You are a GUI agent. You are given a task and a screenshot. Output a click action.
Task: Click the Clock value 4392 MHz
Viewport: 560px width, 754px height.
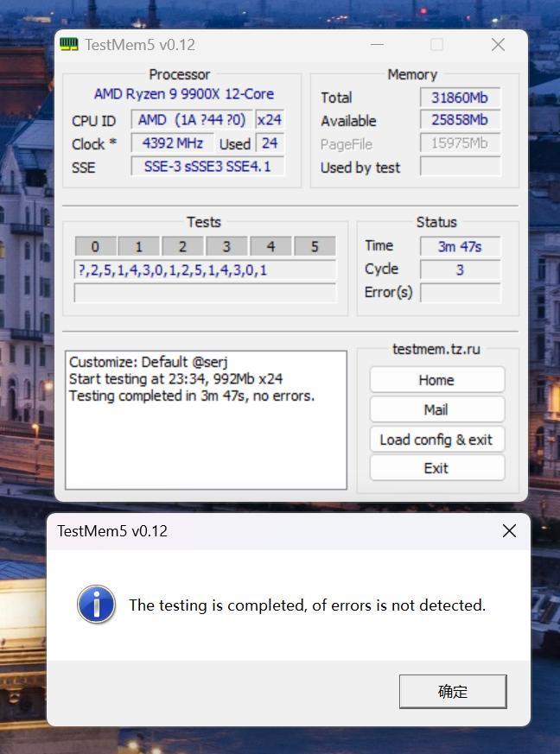click(173, 143)
